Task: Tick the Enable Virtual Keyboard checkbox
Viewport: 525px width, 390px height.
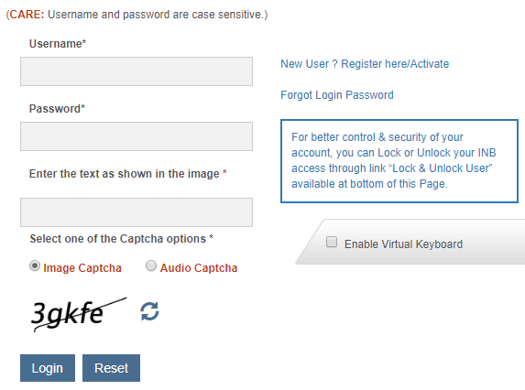Action: point(332,242)
